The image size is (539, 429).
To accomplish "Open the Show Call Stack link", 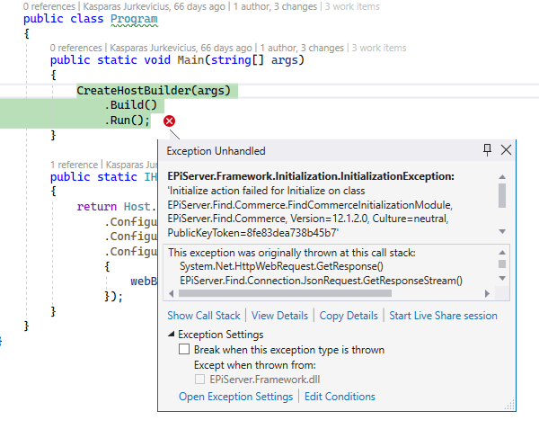I will pyautogui.click(x=204, y=316).
